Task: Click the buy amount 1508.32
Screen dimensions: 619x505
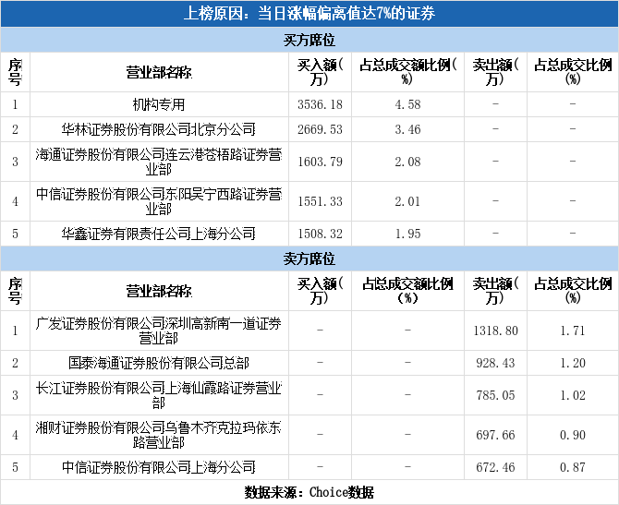Action: click(320, 234)
